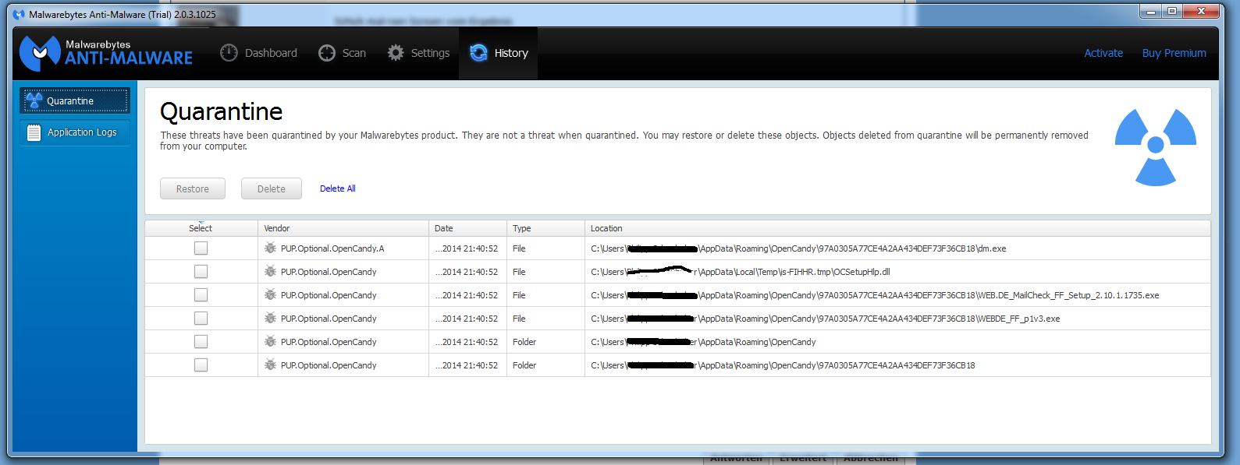
Task: Open the Settings tab
Action: [419, 53]
